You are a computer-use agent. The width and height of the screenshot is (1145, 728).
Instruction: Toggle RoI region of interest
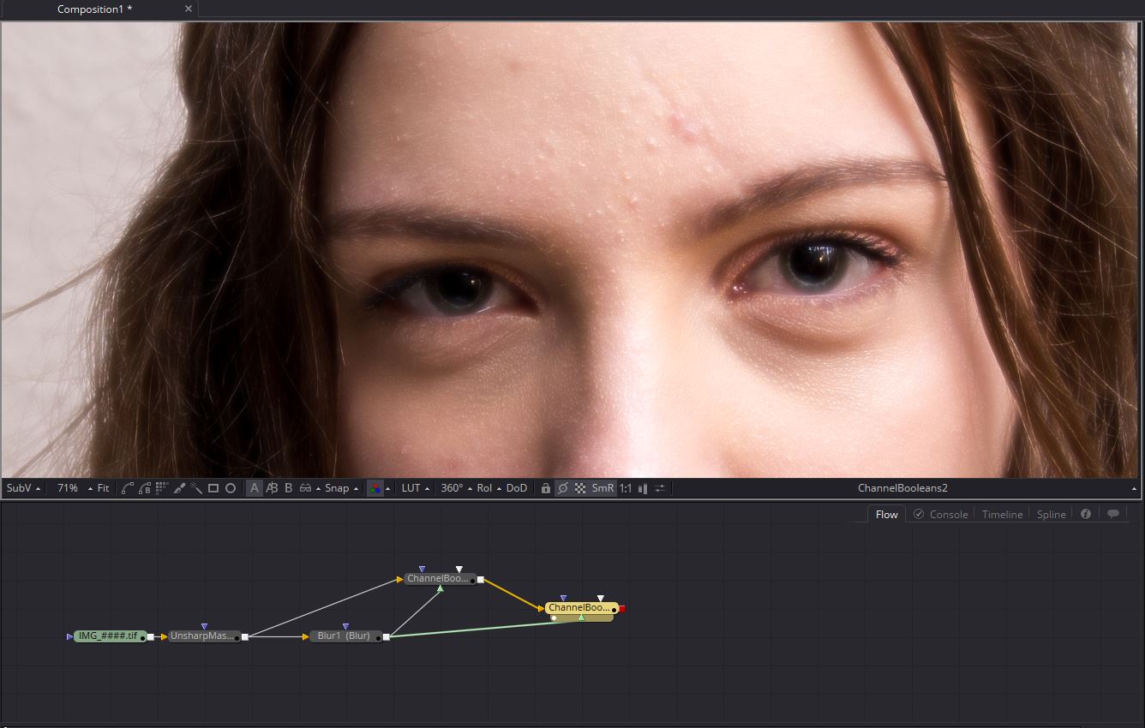point(484,488)
